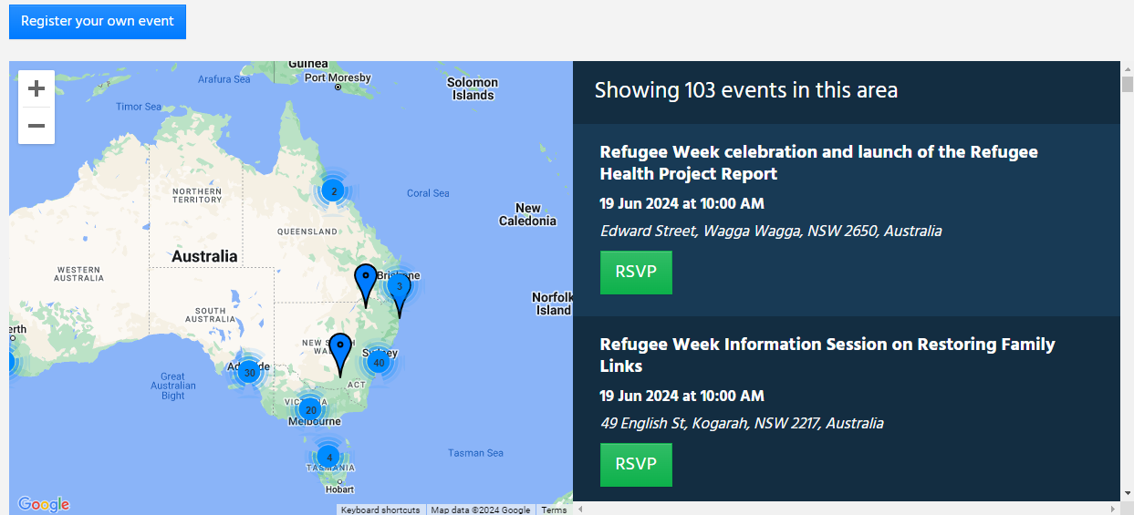
Task: Click the Northern Territory map label
Action: (197, 195)
